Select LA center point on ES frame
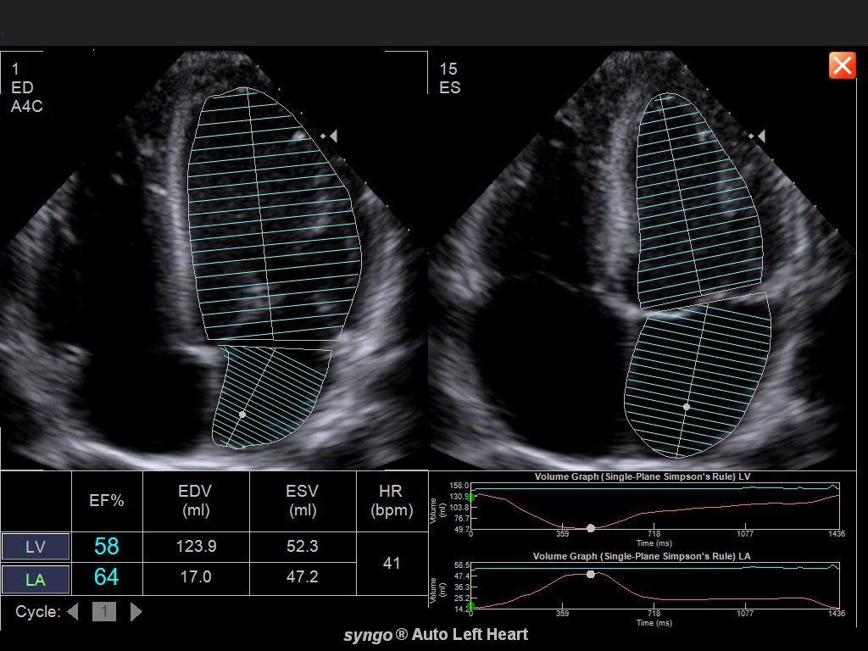The height and width of the screenshot is (651, 868). (x=687, y=407)
